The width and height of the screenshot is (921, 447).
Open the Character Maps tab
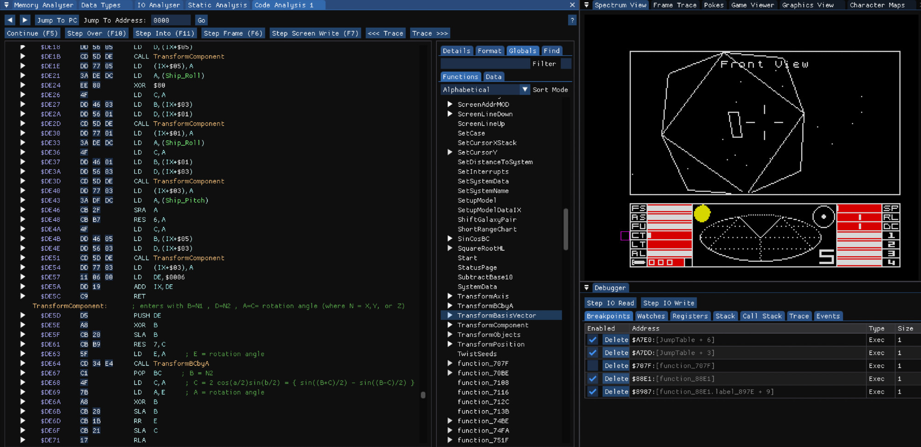(x=877, y=5)
